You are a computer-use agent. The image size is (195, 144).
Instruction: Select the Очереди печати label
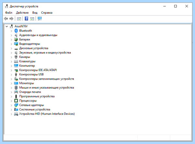point(30,92)
